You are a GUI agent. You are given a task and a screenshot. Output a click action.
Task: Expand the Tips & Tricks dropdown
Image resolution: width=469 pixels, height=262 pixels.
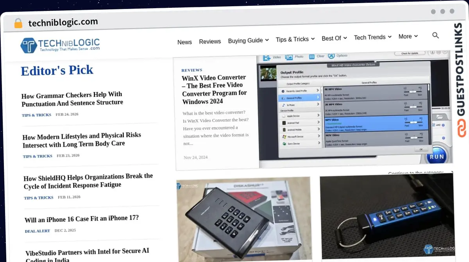pos(295,39)
